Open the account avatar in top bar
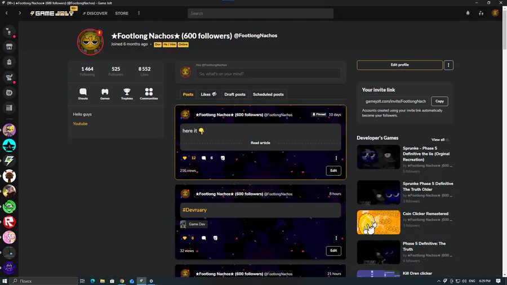This screenshot has height=285, width=507. pyautogui.click(x=495, y=13)
